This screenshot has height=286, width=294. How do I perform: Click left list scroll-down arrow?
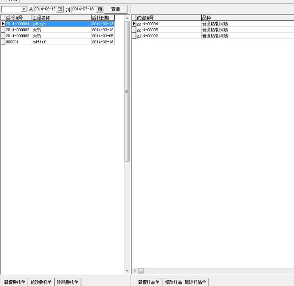coord(127,271)
